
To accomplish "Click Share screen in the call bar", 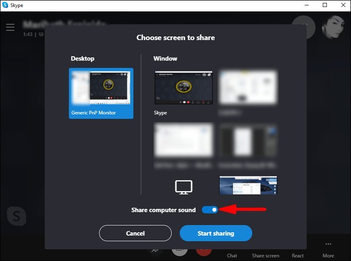I will tap(265, 256).
